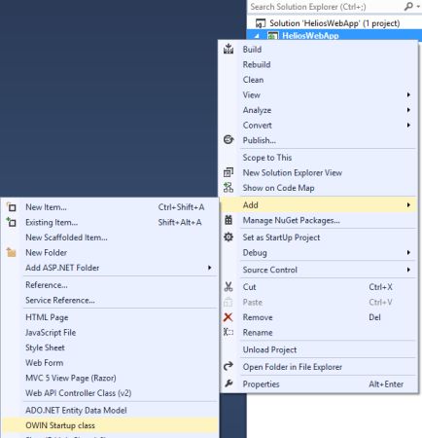Expand the View submenu arrow
This screenshot has width=422, height=438.
[408, 94]
